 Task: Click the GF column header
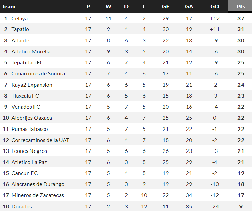(166, 6)
